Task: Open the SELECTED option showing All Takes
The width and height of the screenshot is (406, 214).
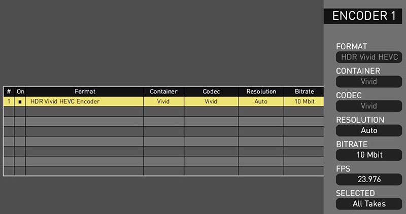Action: tap(369, 203)
